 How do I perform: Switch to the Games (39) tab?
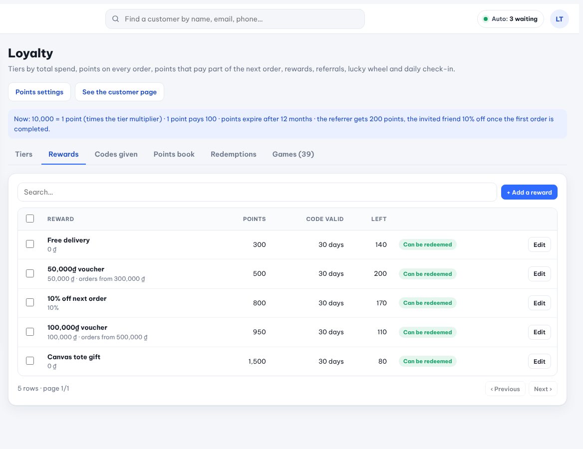(293, 154)
